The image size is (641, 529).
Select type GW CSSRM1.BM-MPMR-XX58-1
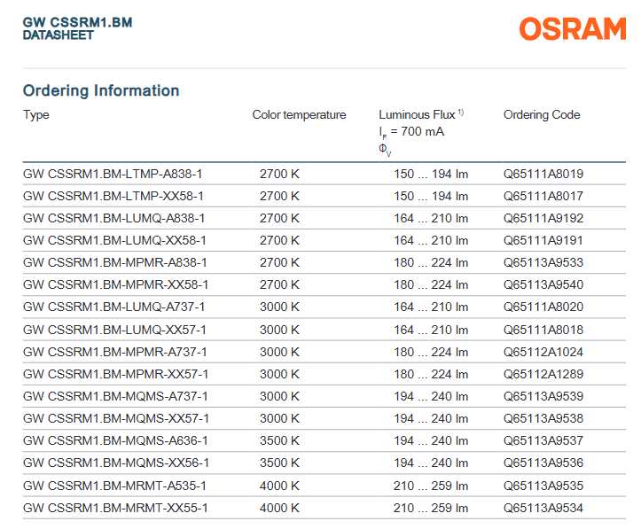pos(115,284)
